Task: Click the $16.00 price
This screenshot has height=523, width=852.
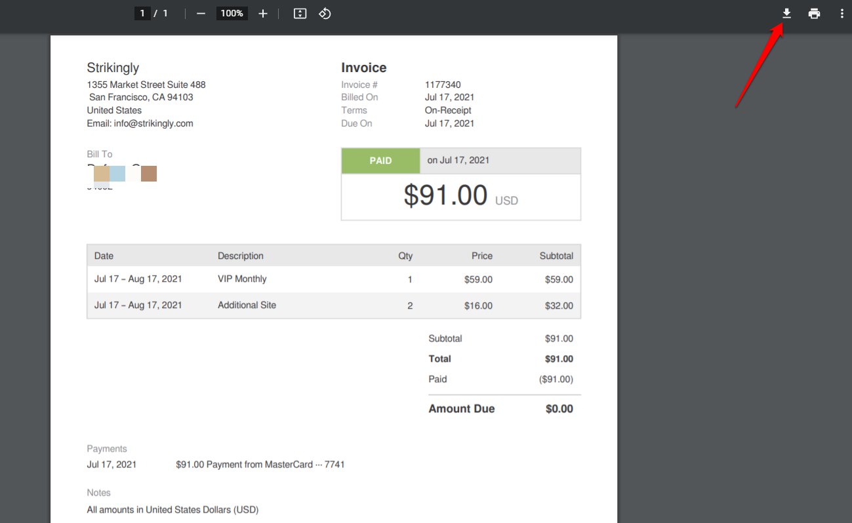Action: (x=478, y=305)
